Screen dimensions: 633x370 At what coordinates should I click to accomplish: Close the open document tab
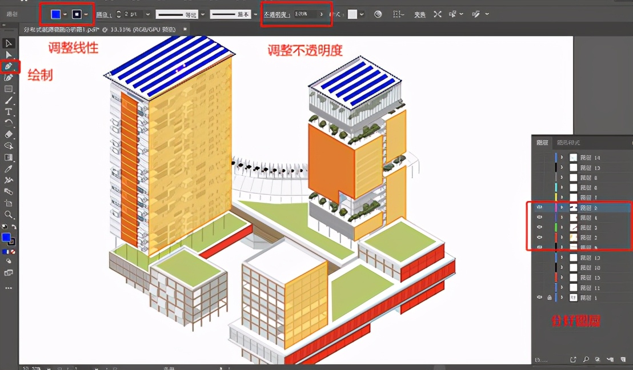point(185,29)
